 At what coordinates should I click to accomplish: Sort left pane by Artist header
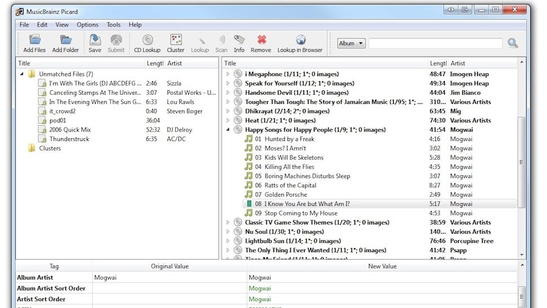click(x=192, y=63)
